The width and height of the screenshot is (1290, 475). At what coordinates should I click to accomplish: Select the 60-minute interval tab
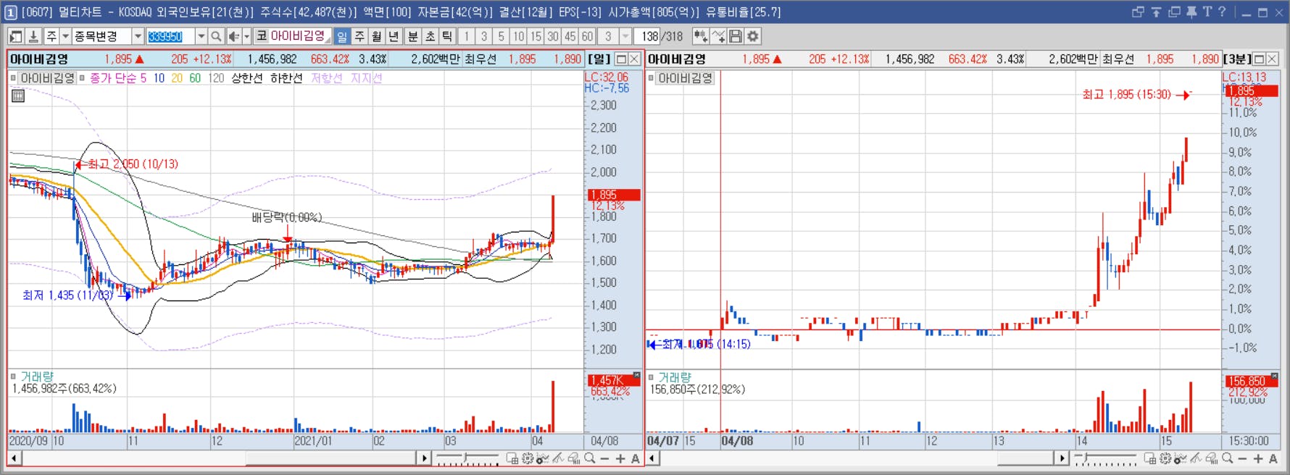pyautogui.click(x=588, y=36)
